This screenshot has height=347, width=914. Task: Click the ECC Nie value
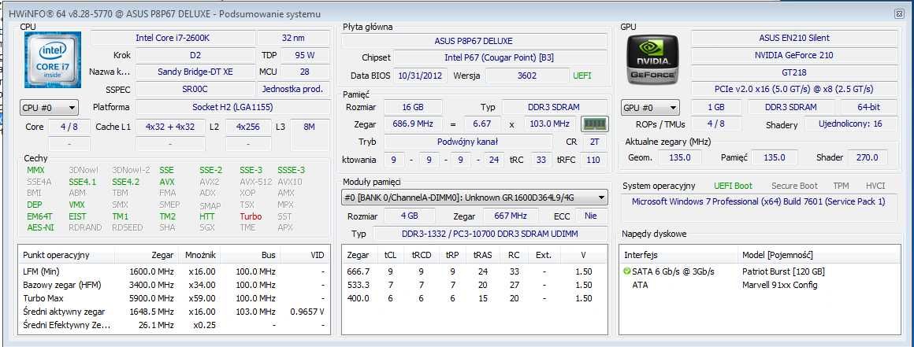tap(590, 216)
